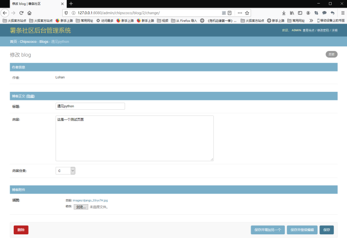Click the 查看站点 header link
Screen dimensions: 347x244
click(x=309, y=30)
